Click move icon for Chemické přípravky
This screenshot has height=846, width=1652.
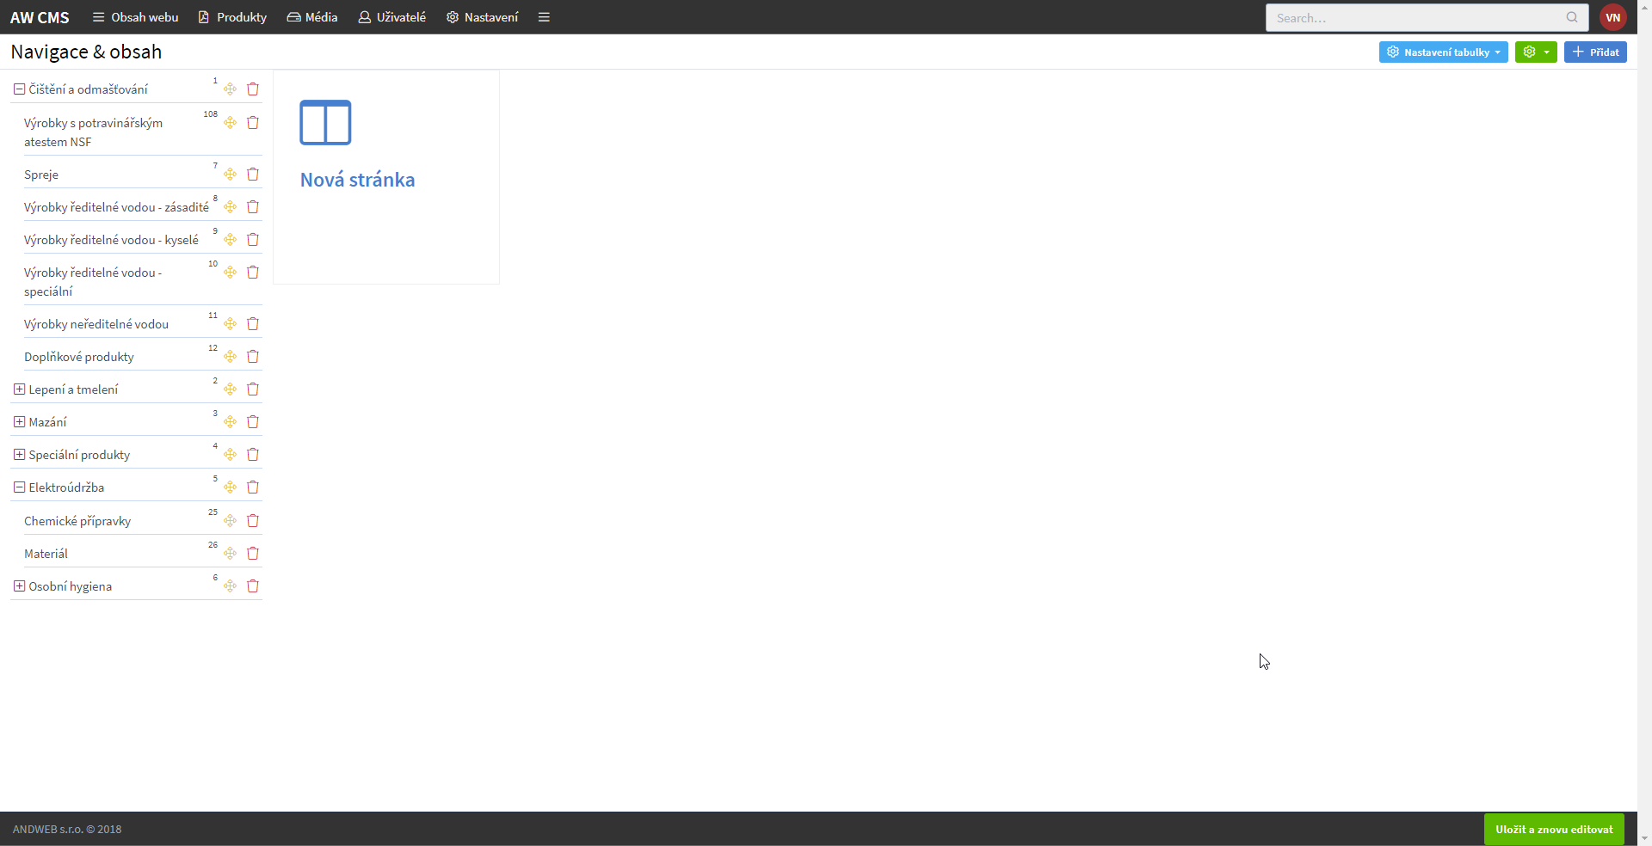[x=230, y=520]
